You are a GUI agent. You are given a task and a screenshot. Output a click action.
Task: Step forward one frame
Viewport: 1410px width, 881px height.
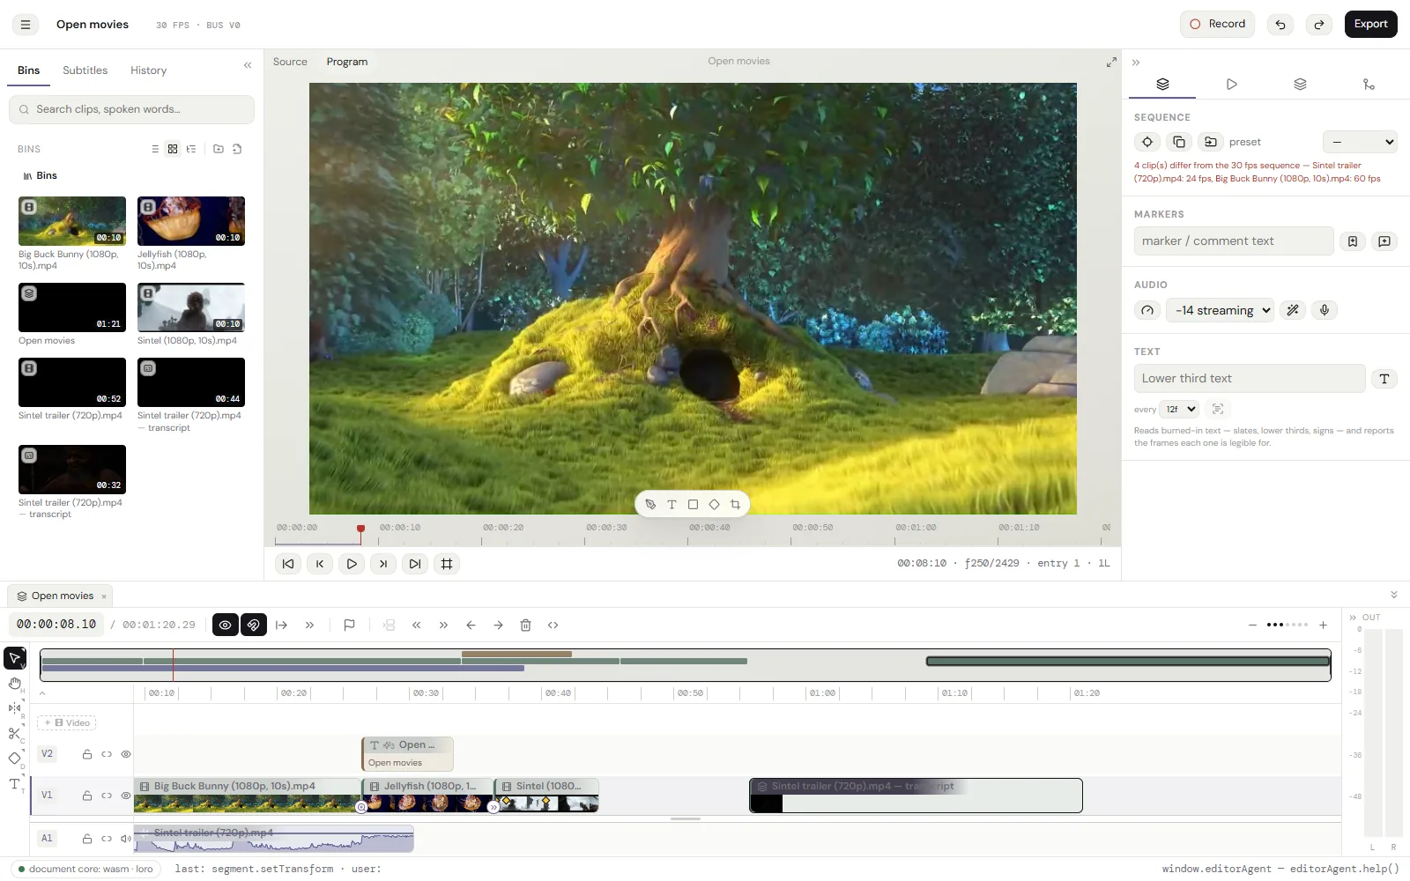(x=383, y=564)
